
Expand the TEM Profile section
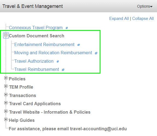[6, 86]
